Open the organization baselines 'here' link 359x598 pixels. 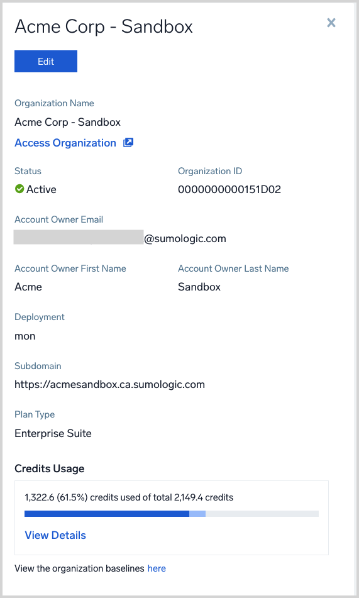pos(157,568)
